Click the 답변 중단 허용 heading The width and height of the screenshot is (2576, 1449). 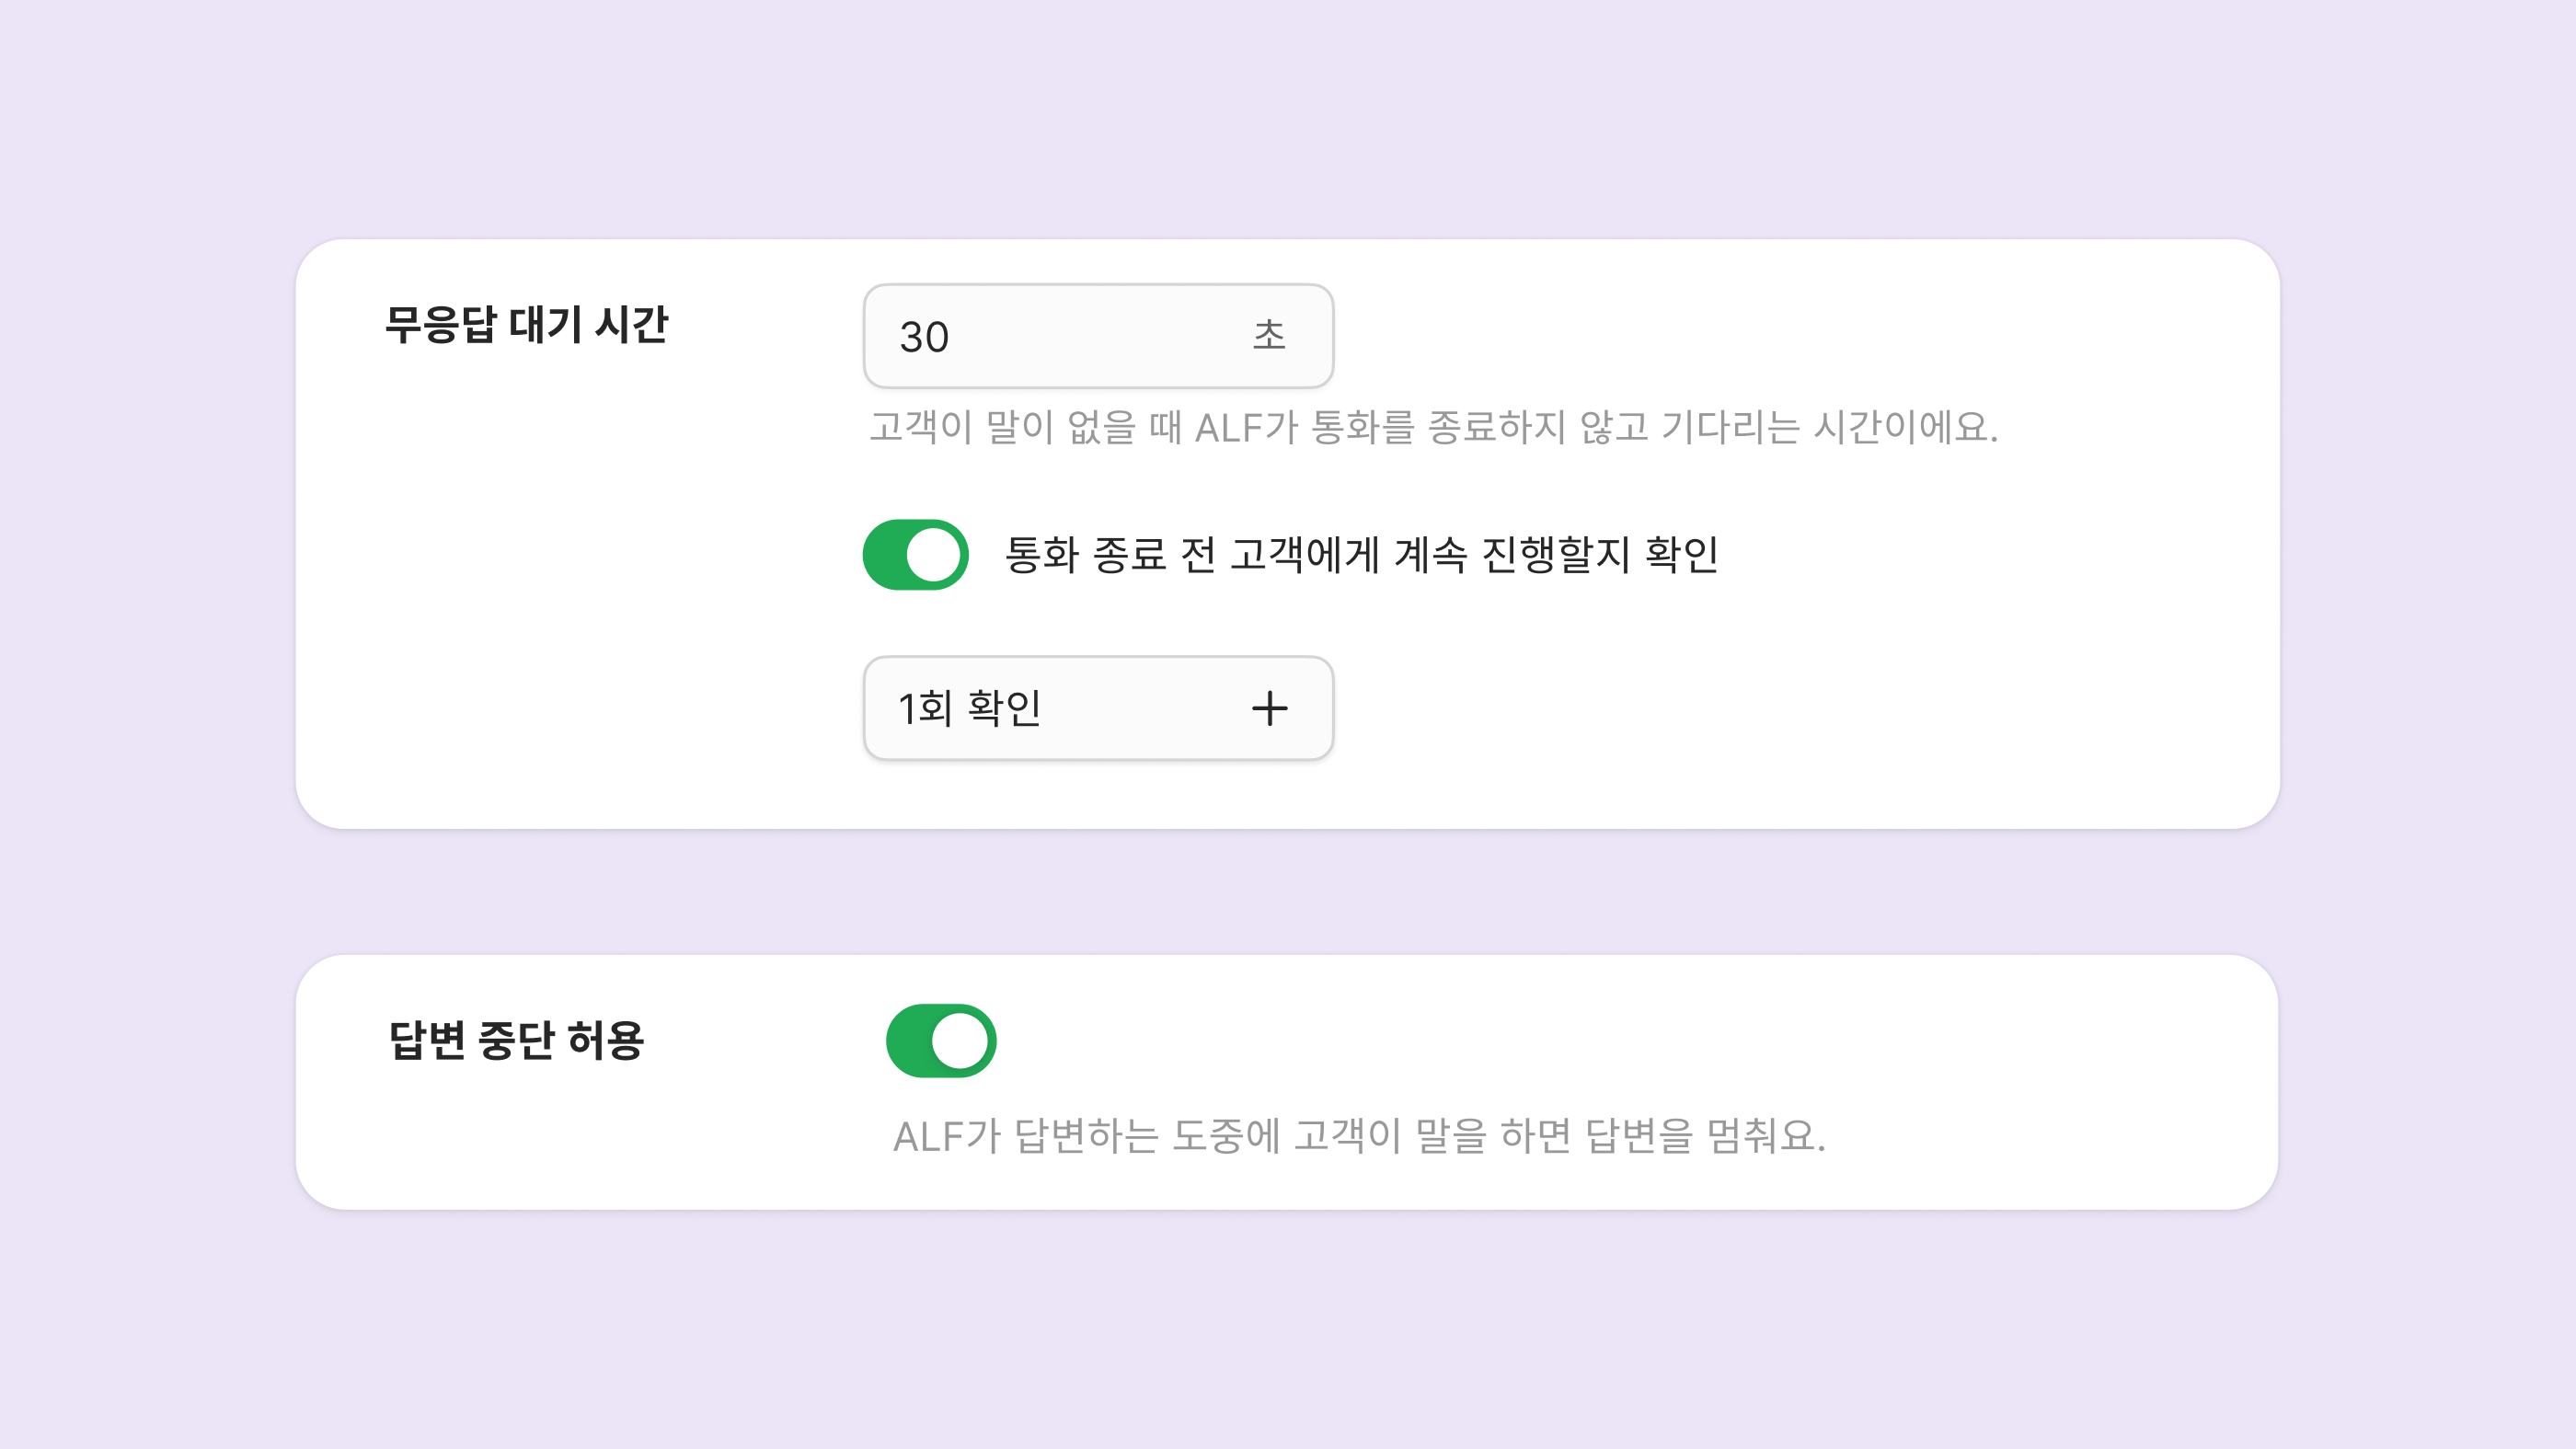pos(516,1040)
